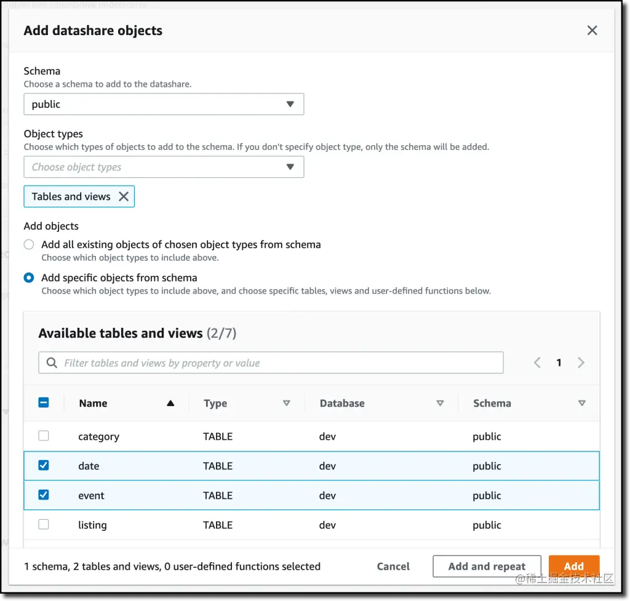Sort tables by Schema column arrow
Image resolution: width=630 pixels, height=601 pixels.
coord(582,404)
